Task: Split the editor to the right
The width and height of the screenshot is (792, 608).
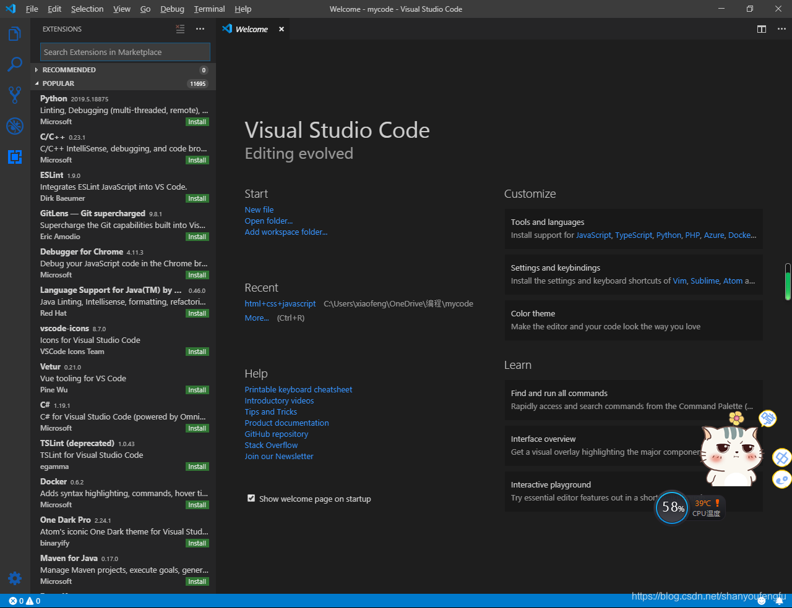Action: point(762,29)
